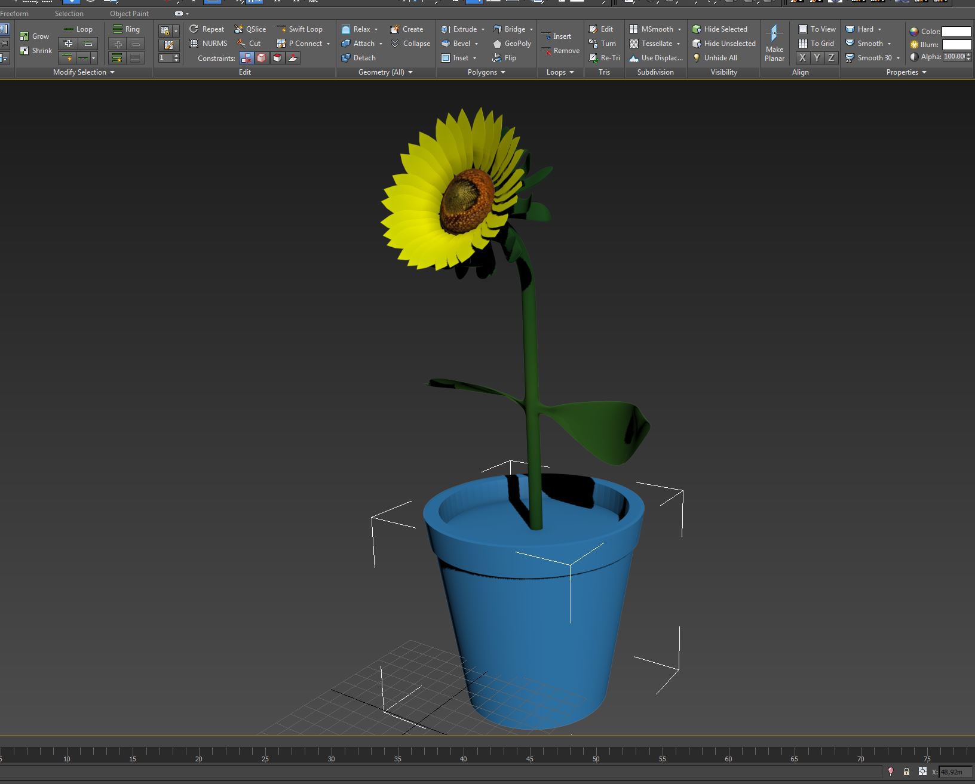The height and width of the screenshot is (784, 975).
Task: Switch to the Object Paint tab
Action: pos(129,13)
